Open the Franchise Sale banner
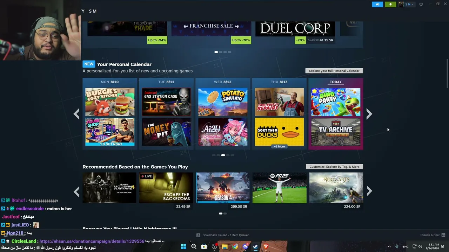Viewport: 449px width, 252px height. coord(211,29)
